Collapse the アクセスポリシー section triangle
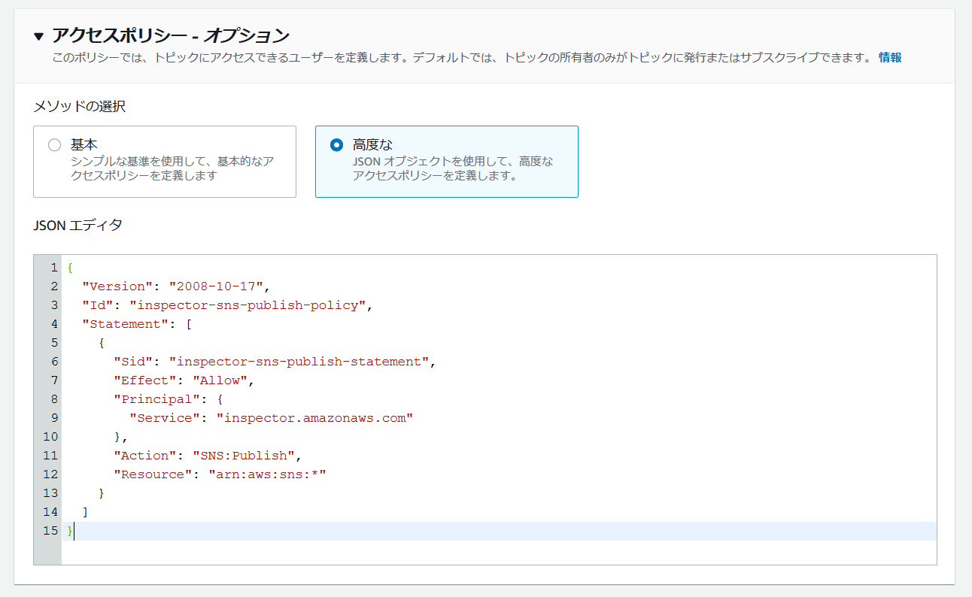Image resolution: width=972 pixels, height=597 pixels. click(39, 36)
